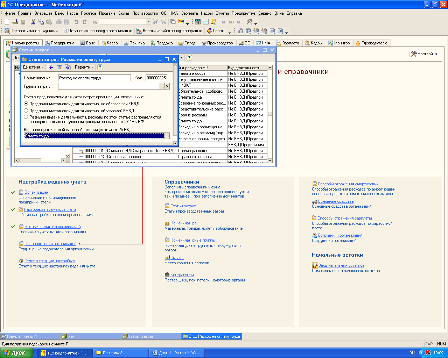Select 'облагаемой ЕНВД' radio option
The width and height of the screenshot is (448, 358).
26,110
